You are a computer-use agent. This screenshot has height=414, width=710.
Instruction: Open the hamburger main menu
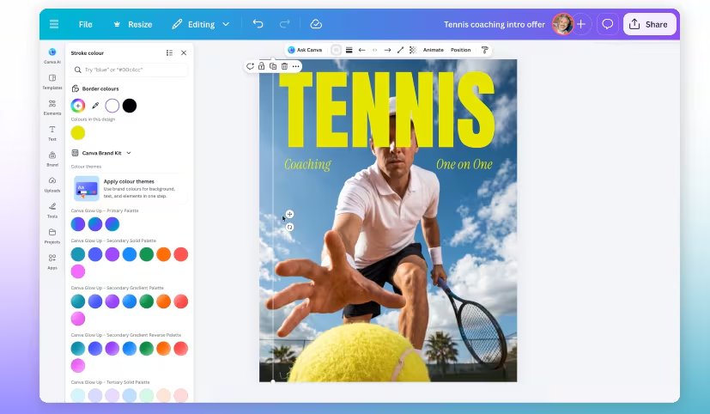point(54,24)
